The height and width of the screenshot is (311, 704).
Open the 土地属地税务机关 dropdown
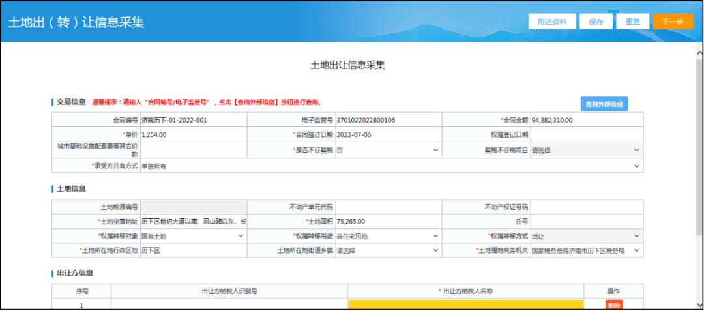pyautogui.click(x=587, y=250)
